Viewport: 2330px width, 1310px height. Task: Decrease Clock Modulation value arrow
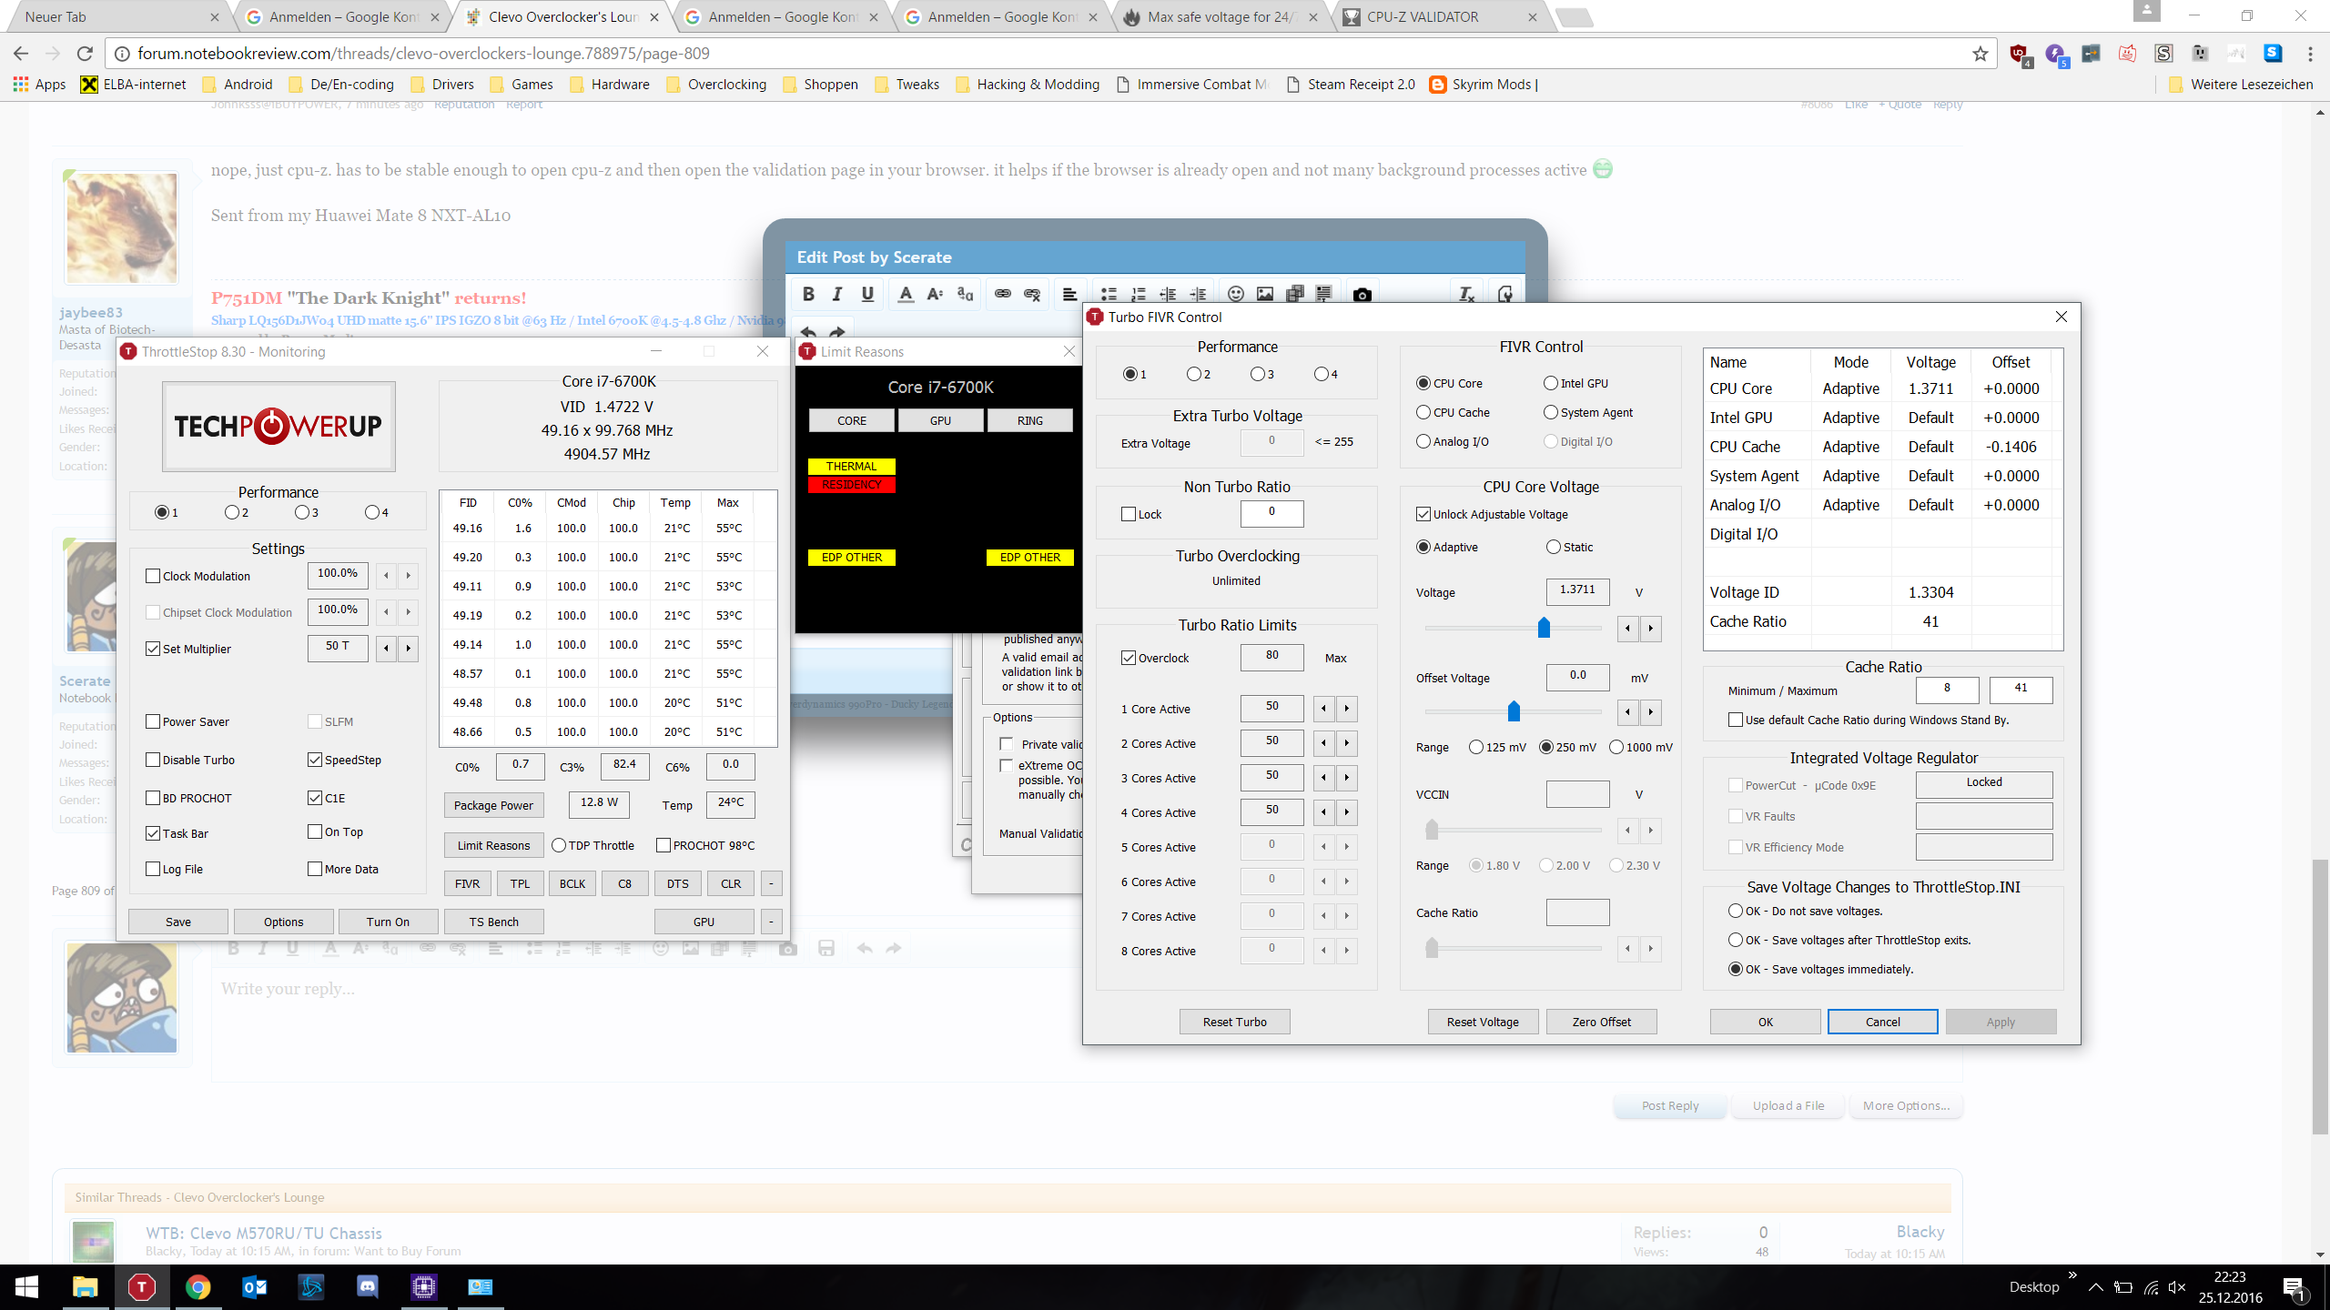click(386, 575)
